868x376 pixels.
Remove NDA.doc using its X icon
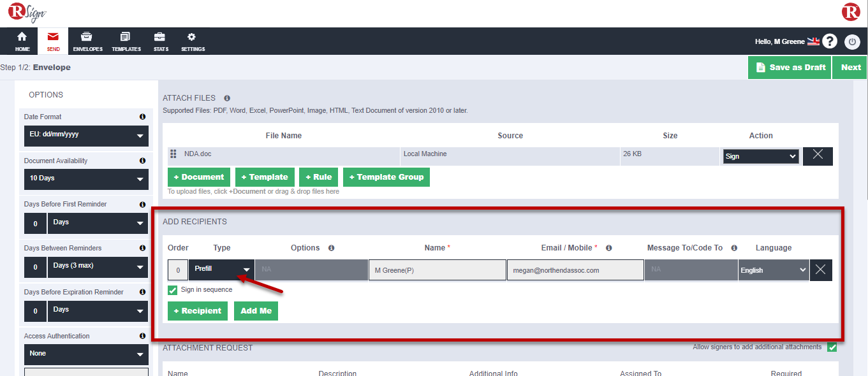tap(818, 156)
